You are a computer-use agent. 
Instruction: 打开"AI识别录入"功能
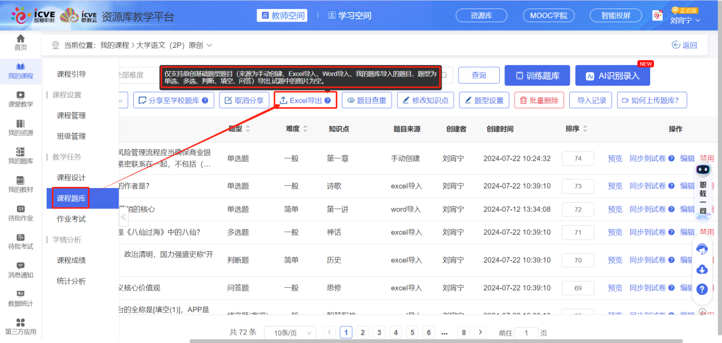tap(612, 75)
